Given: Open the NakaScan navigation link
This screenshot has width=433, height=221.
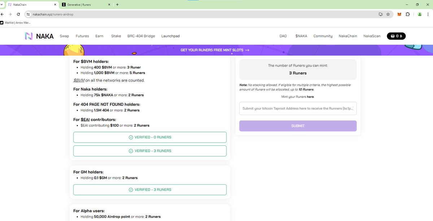Looking at the screenshot, I should point(372,36).
